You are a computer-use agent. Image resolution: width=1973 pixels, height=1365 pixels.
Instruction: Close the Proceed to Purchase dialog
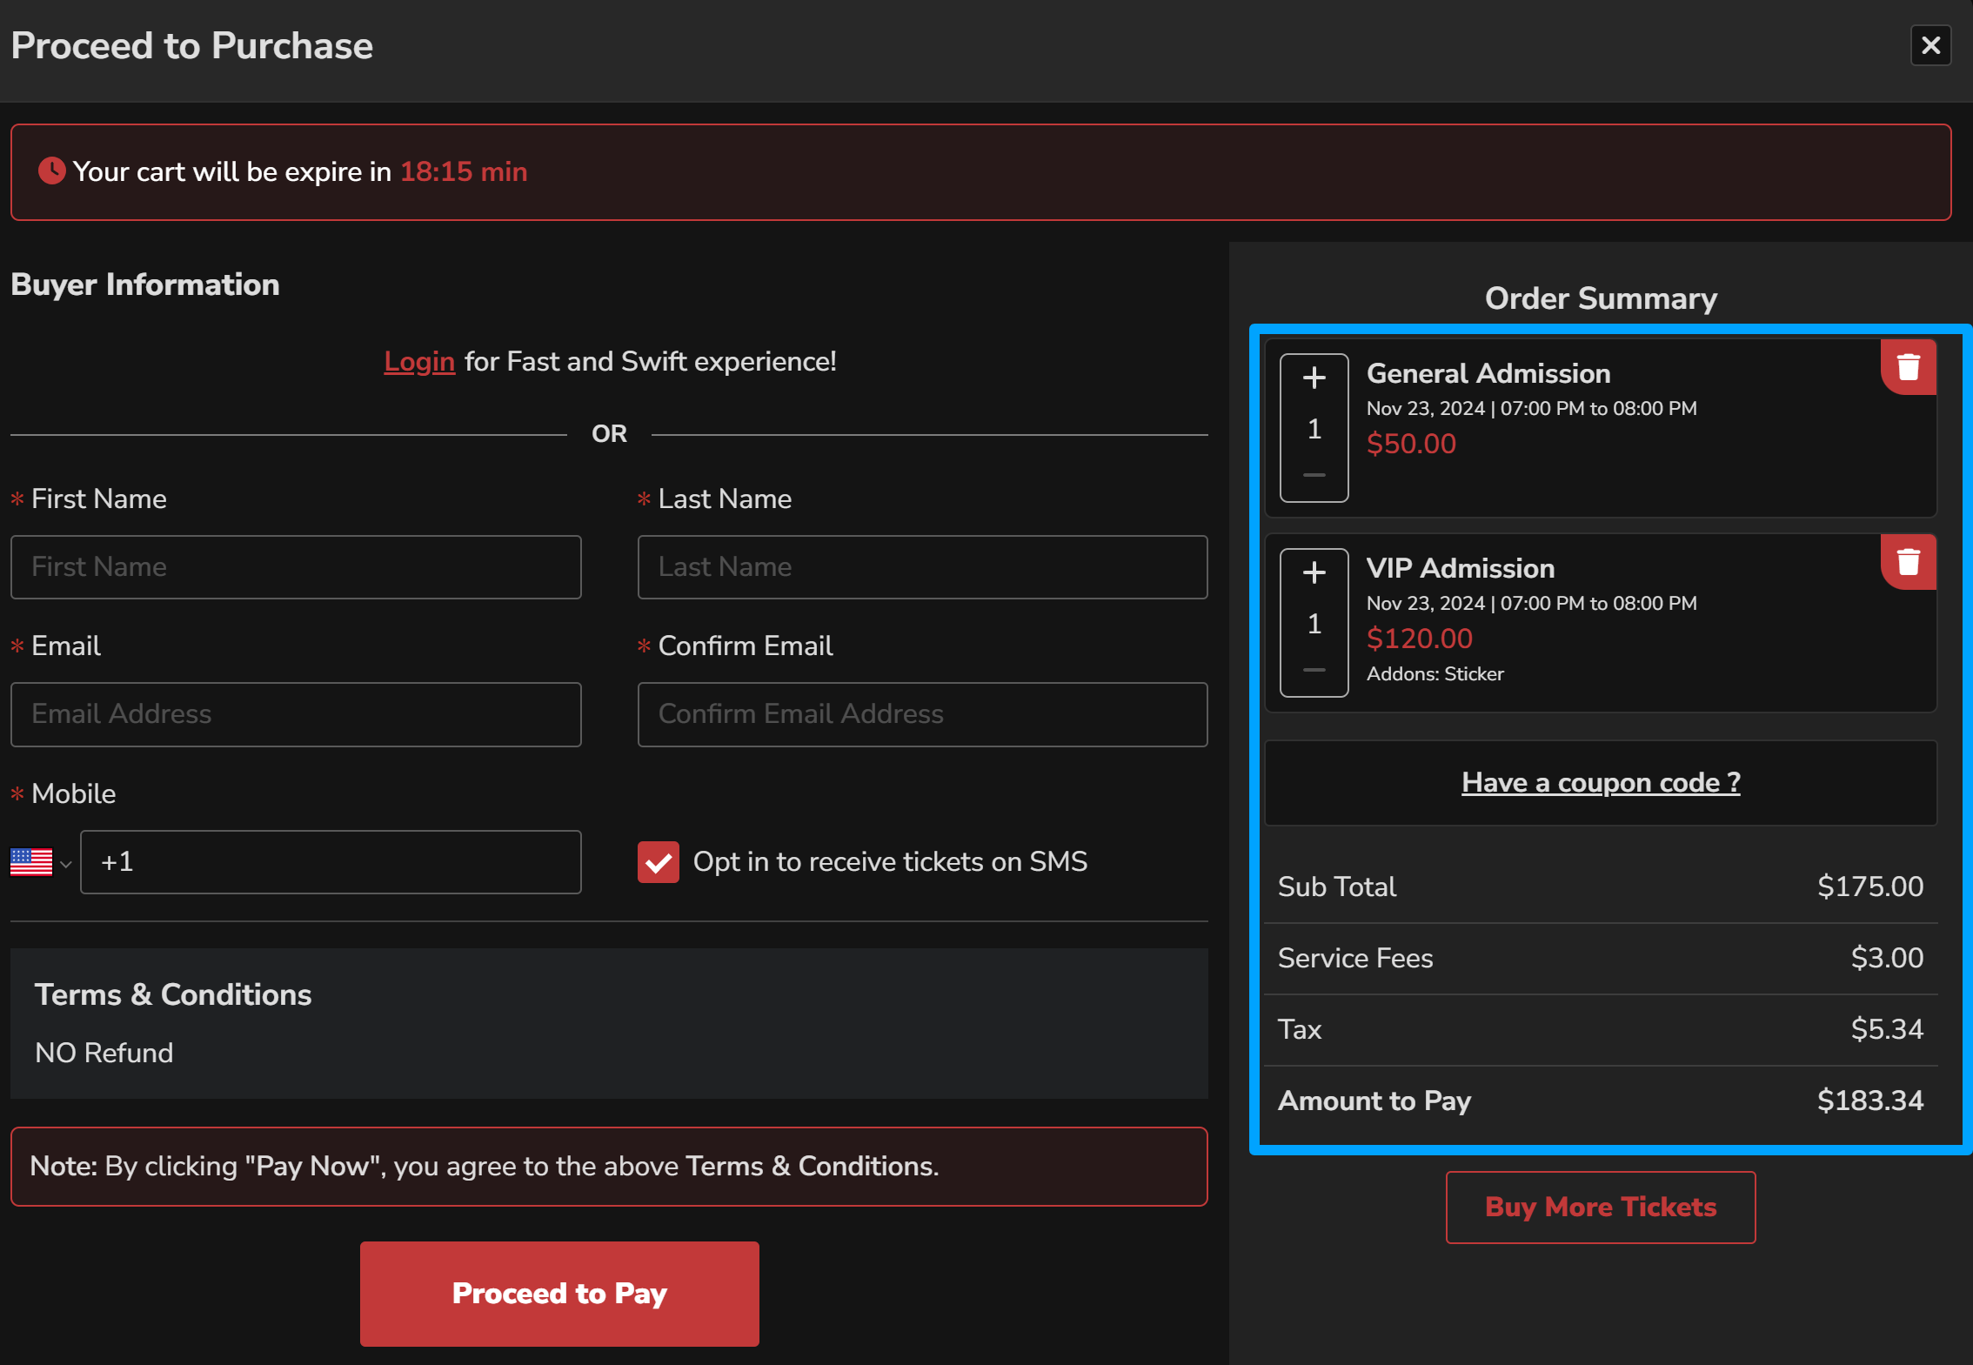1930,45
